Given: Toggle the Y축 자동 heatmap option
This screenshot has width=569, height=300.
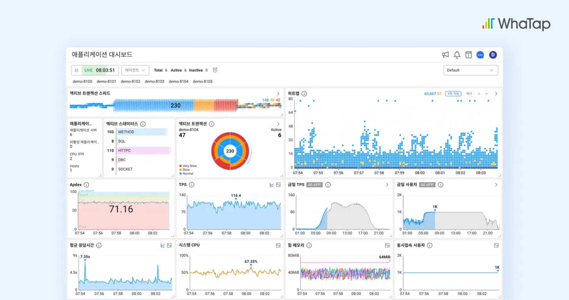Looking at the screenshot, I should click(453, 94).
